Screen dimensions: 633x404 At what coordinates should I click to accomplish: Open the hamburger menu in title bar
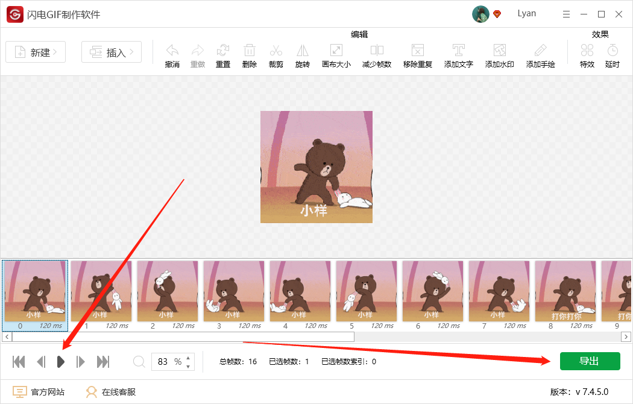click(567, 14)
